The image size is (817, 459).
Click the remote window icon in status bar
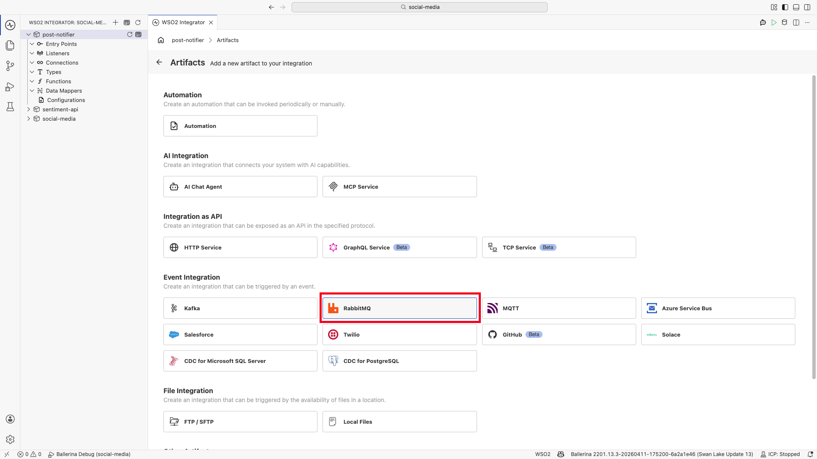[7, 454]
